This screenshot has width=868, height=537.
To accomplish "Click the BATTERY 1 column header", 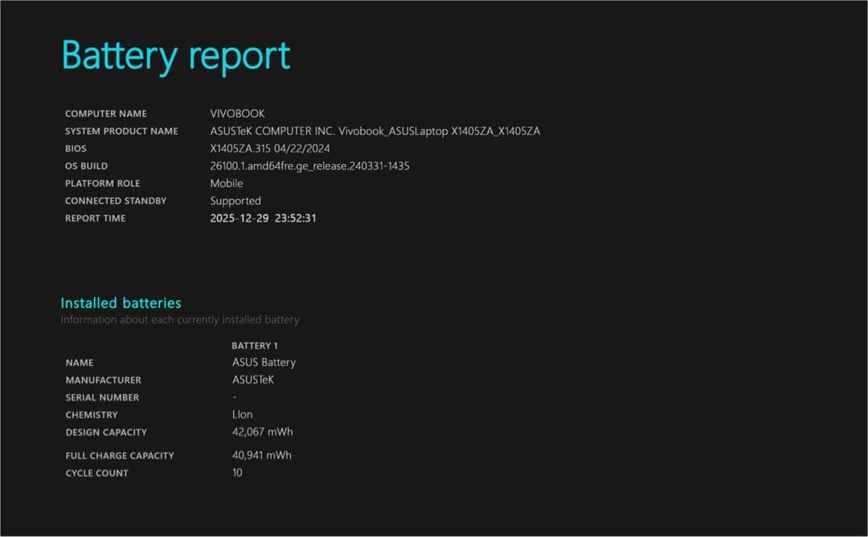I will [x=255, y=346].
